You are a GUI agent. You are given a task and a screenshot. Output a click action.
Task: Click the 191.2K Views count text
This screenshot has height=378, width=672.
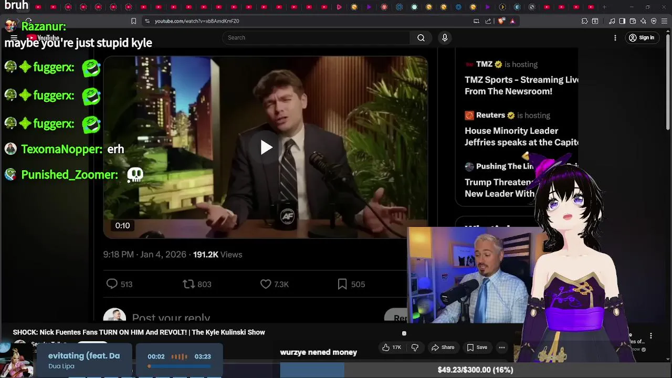(x=217, y=255)
